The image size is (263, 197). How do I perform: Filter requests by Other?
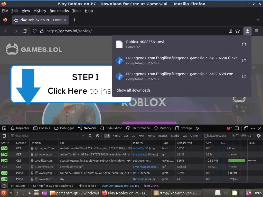[194, 136]
